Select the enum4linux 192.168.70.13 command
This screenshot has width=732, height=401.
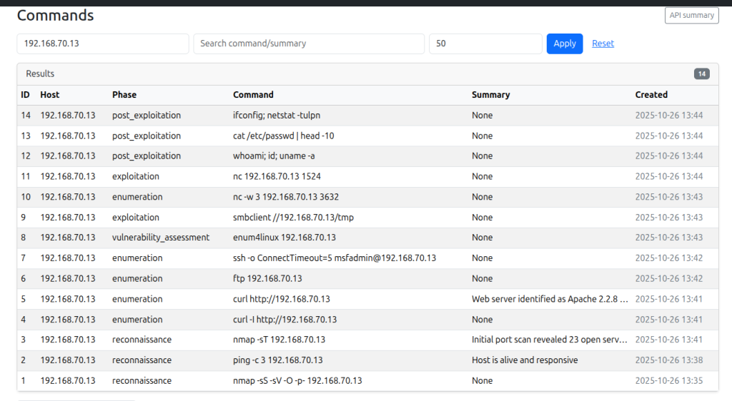click(284, 238)
